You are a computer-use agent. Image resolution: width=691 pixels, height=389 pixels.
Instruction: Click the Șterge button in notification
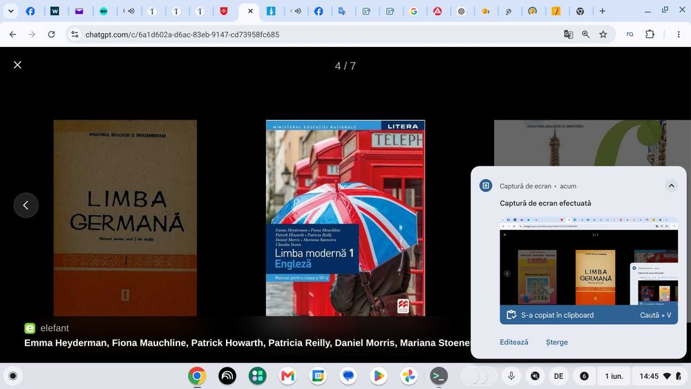click(x=556, y=342)
